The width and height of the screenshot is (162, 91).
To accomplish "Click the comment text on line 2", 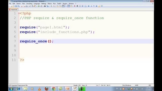I will coord(62,18).
